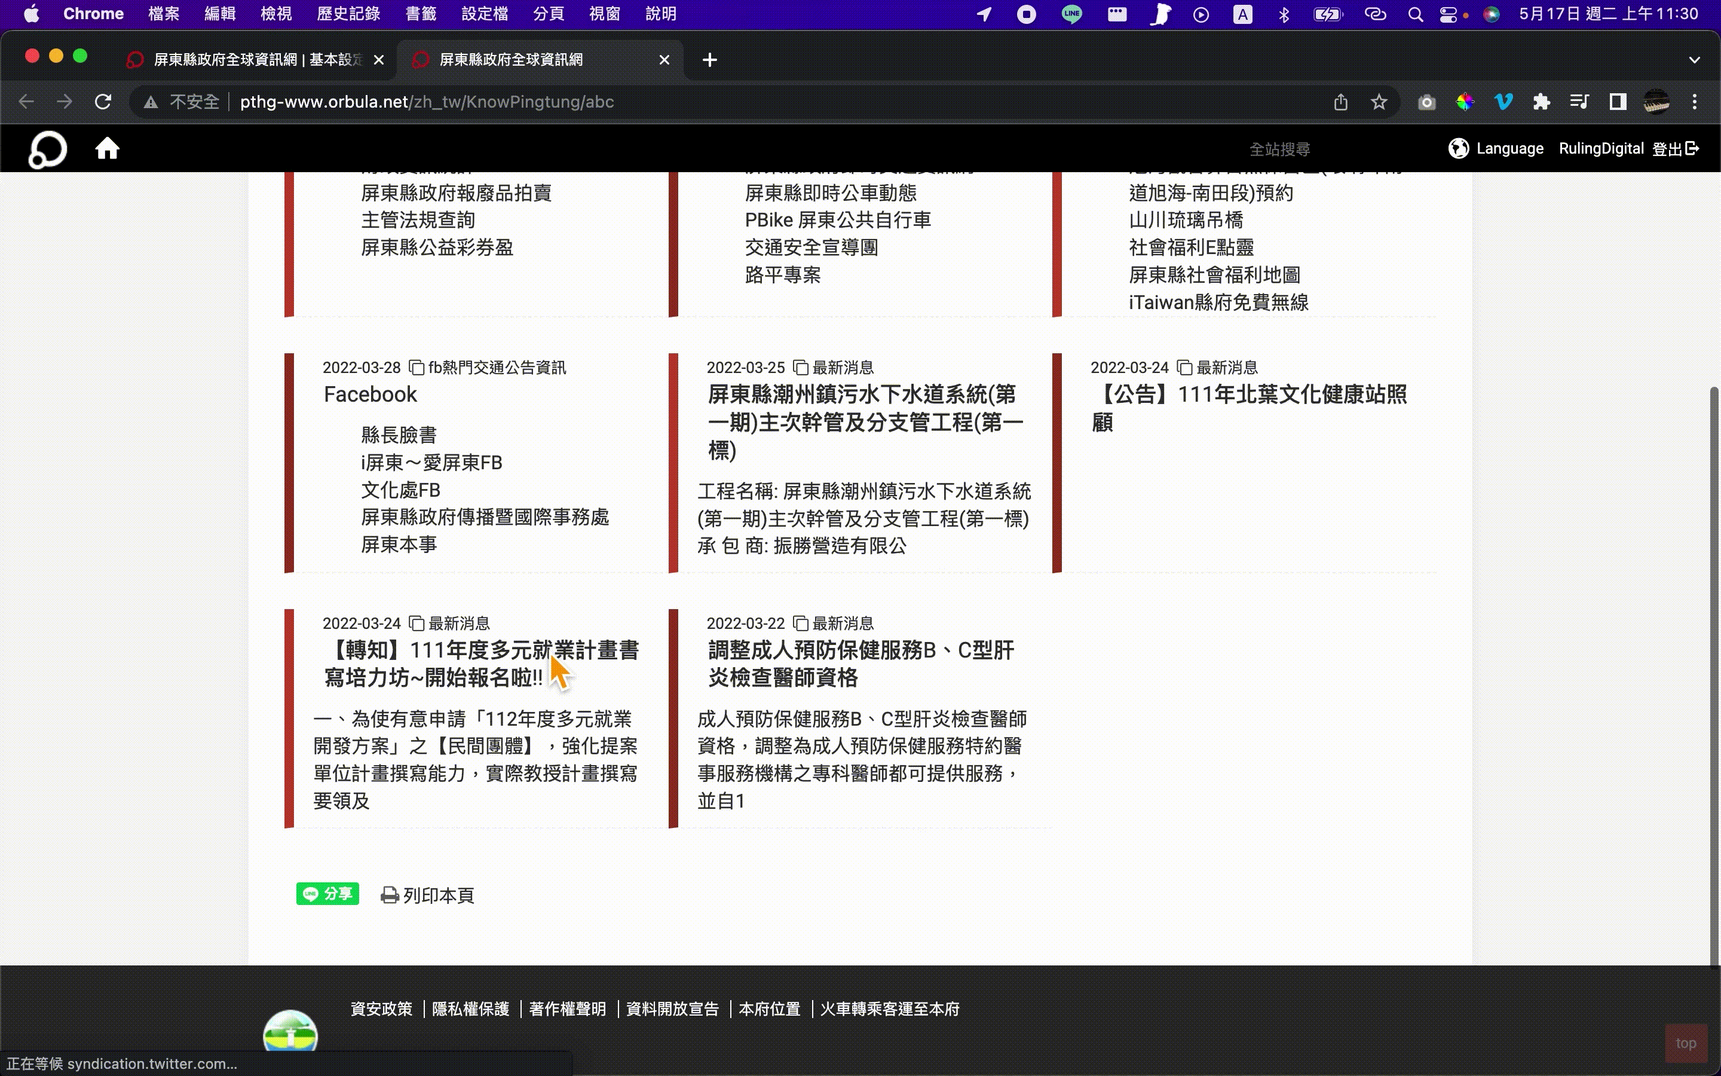The image size is (1721, 1076).
Task: Open 屏東縣政府報廢品拍賣 link
Action: click(x=457, y=193)
